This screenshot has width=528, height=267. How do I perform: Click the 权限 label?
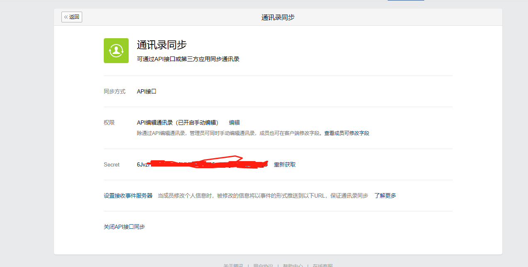(109, 122)
